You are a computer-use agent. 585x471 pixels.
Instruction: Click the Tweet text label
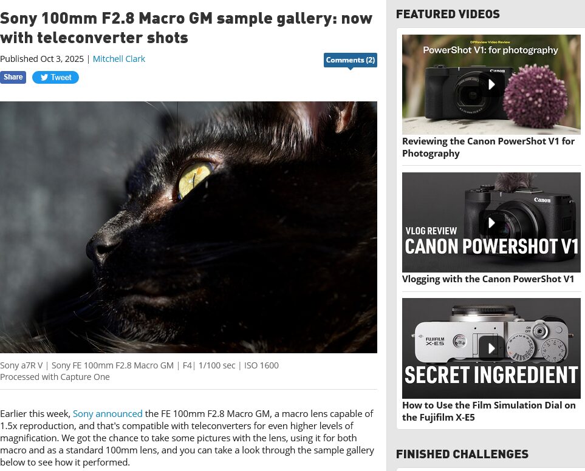coord(61,78)
